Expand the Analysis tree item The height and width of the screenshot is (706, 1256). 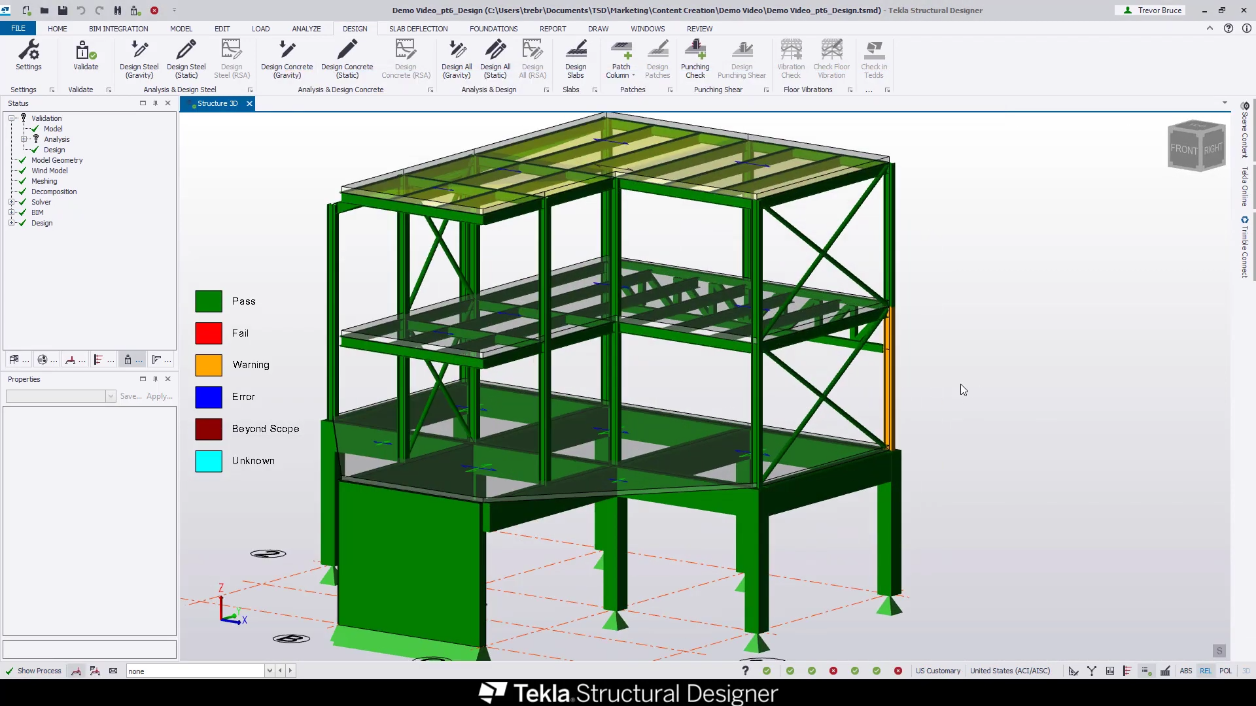[x=24, y=140]
